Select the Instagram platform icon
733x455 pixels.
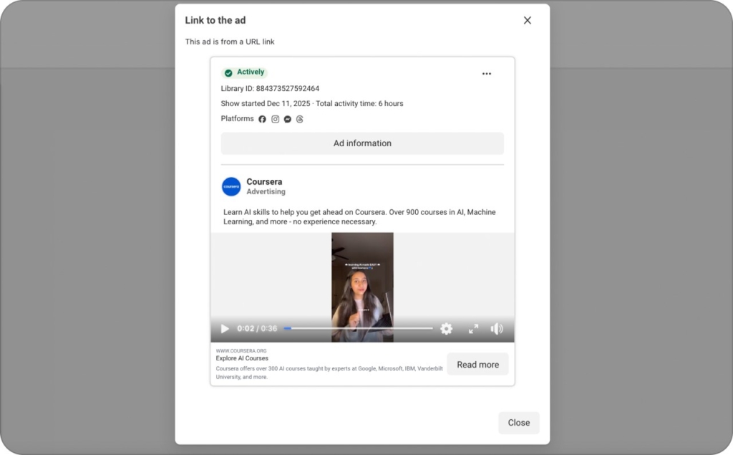276,119
